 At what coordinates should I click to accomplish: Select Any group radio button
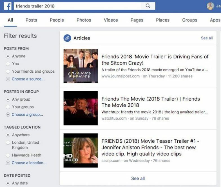8,99
